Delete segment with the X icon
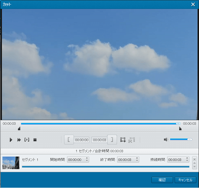Screen dimensions: 199x188 click(195, 159)
